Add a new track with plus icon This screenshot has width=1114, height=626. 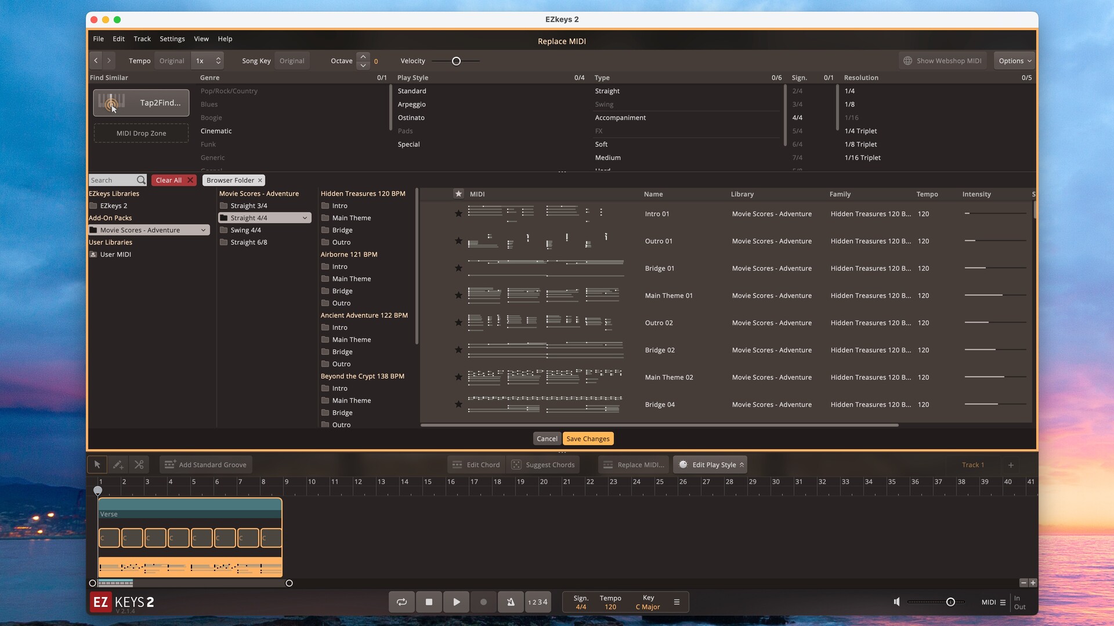pyautogui.click(x=1011, y=465)
